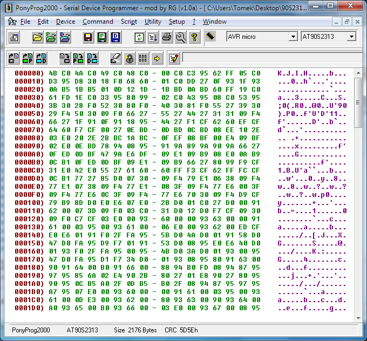367x341 pixels.
Task: Click the magnifier search icon
Action: pos(180,37)
